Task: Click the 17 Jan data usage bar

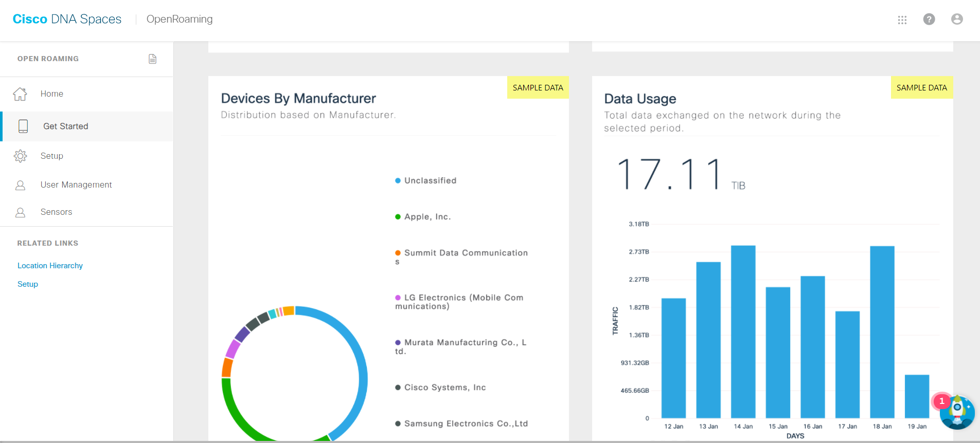Action: click(848, 364)
